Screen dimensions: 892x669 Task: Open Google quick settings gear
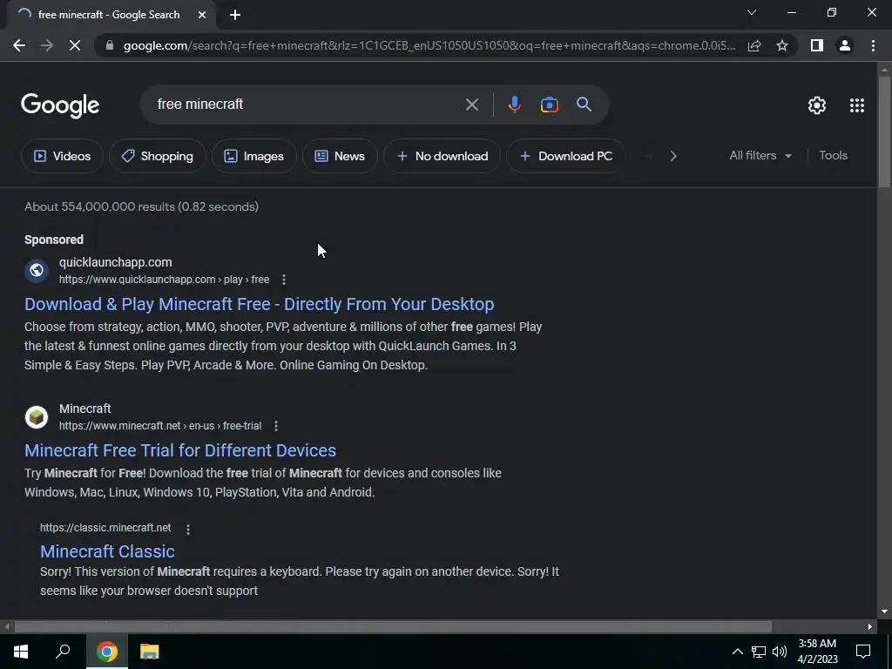[817, 105]
